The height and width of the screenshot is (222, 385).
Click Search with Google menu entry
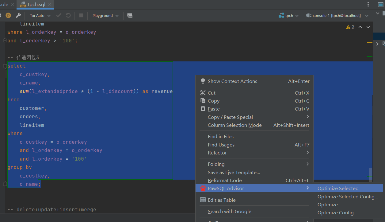[229, 212]
